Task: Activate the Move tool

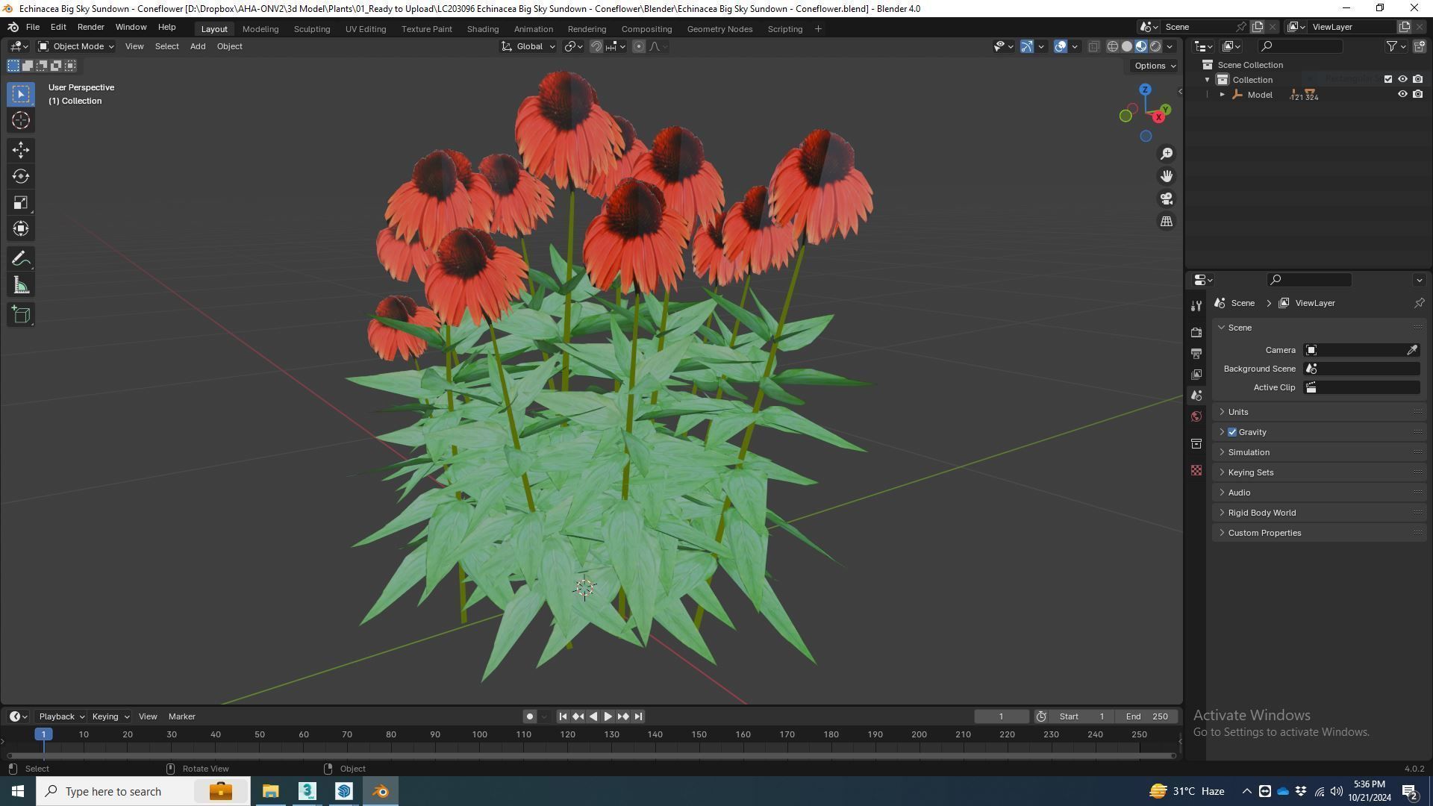Action: tap(21, 150)
